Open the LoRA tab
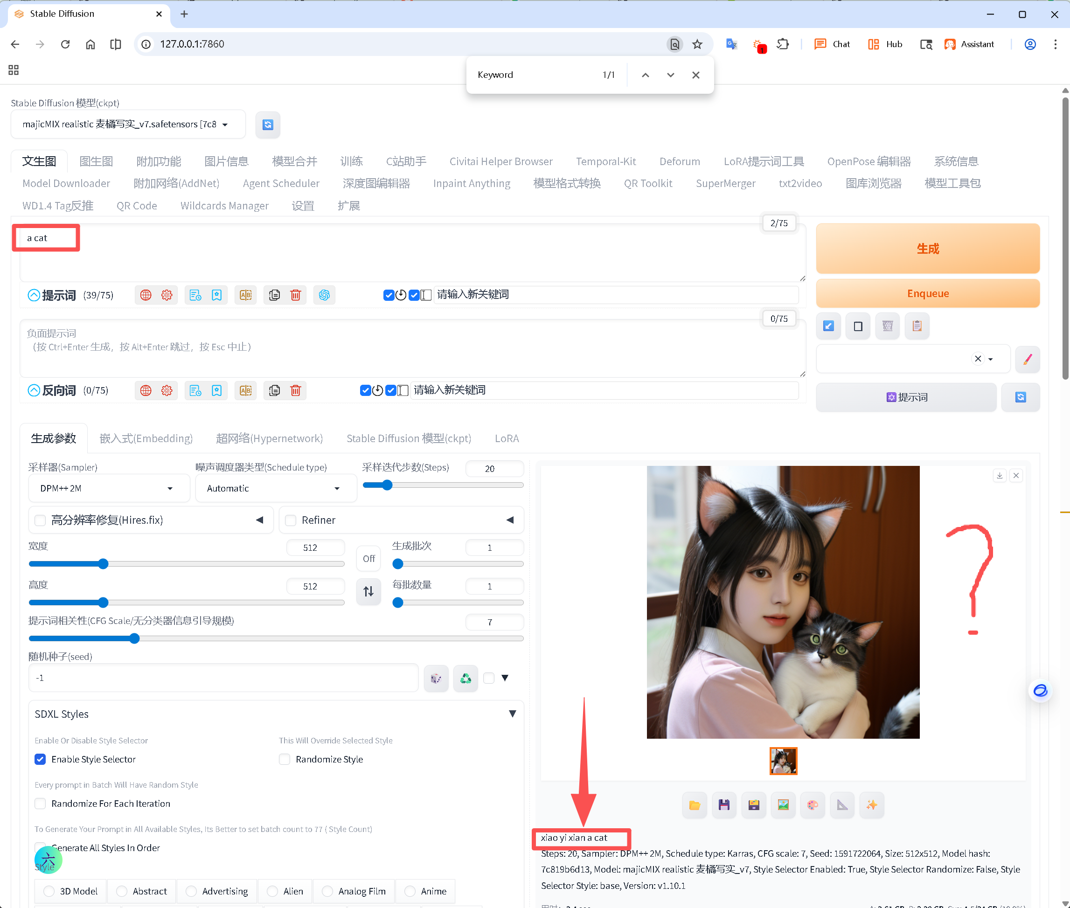Screen dimensions: 1070x908 point(507,438)
